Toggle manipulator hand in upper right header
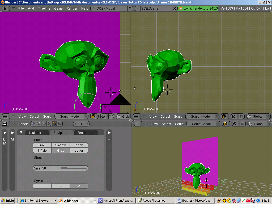272x204 pixels. (249, 116)
